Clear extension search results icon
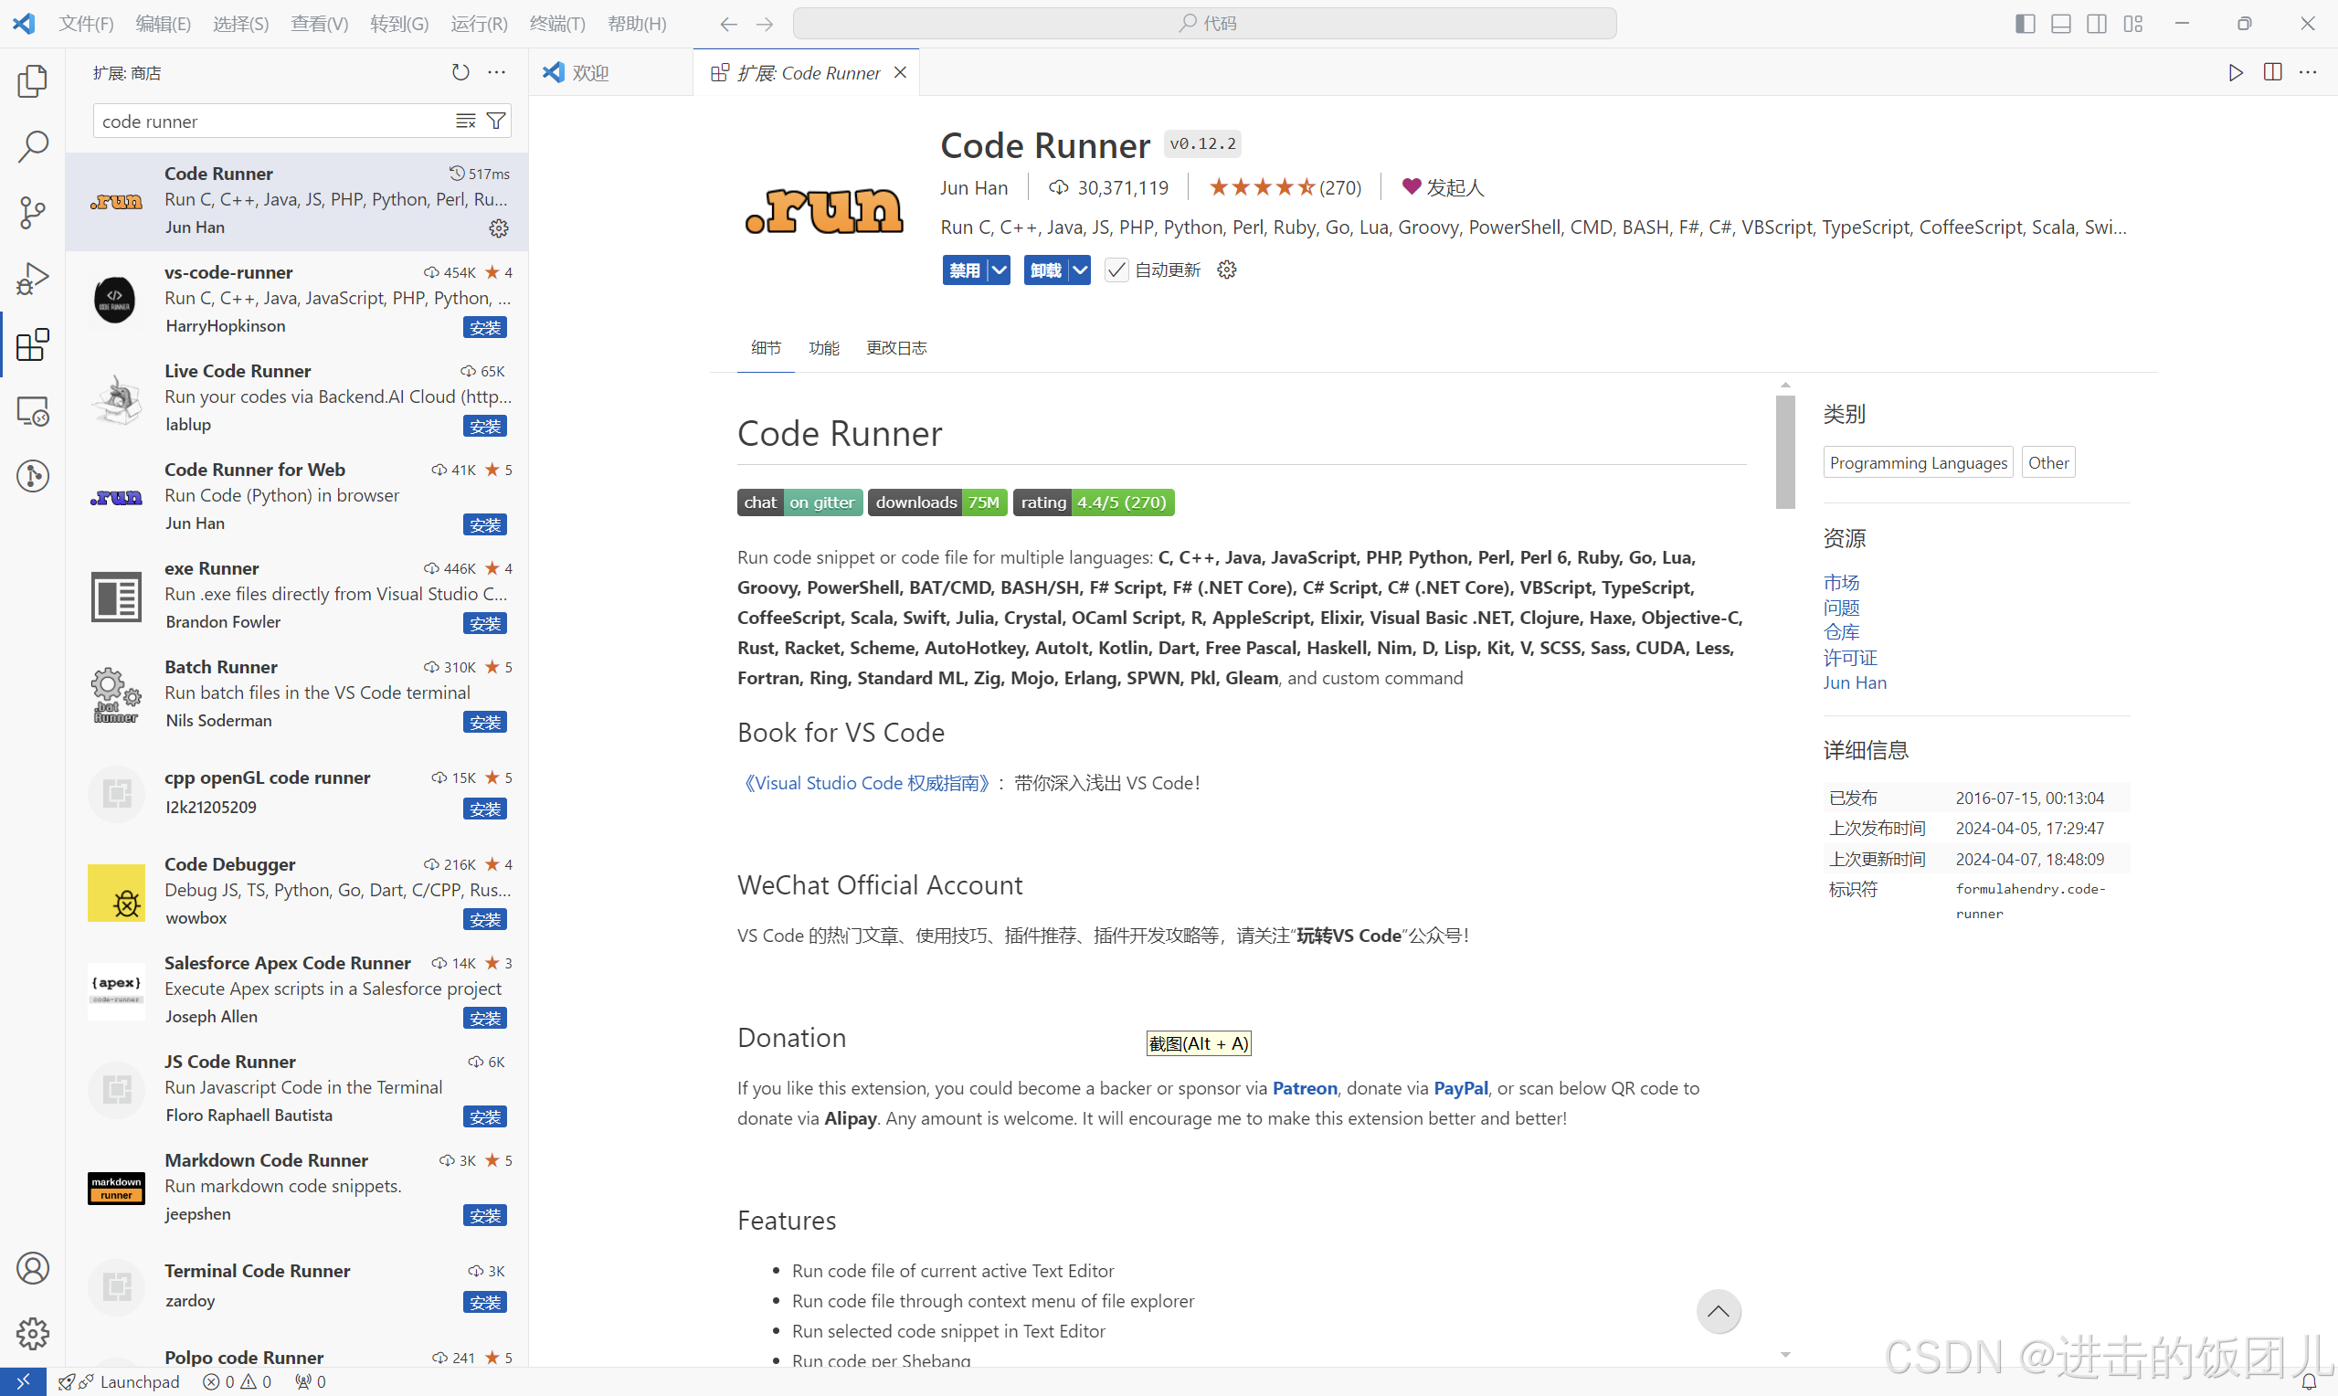This screenshot has height=1396, width=2338. tap(466, 122)
